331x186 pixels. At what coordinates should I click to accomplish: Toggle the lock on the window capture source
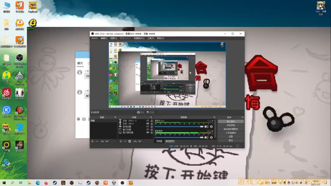152,130
